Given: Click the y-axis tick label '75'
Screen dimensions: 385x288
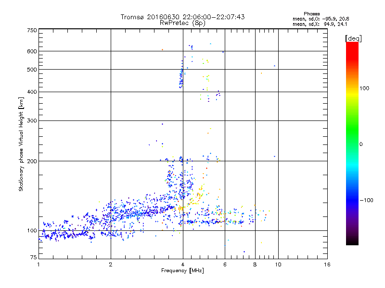Looking at the screenshot, I should tap(34, 257).
